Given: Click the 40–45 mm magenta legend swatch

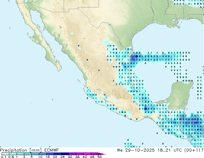Looking at the screenshot, I should (87, 154).
